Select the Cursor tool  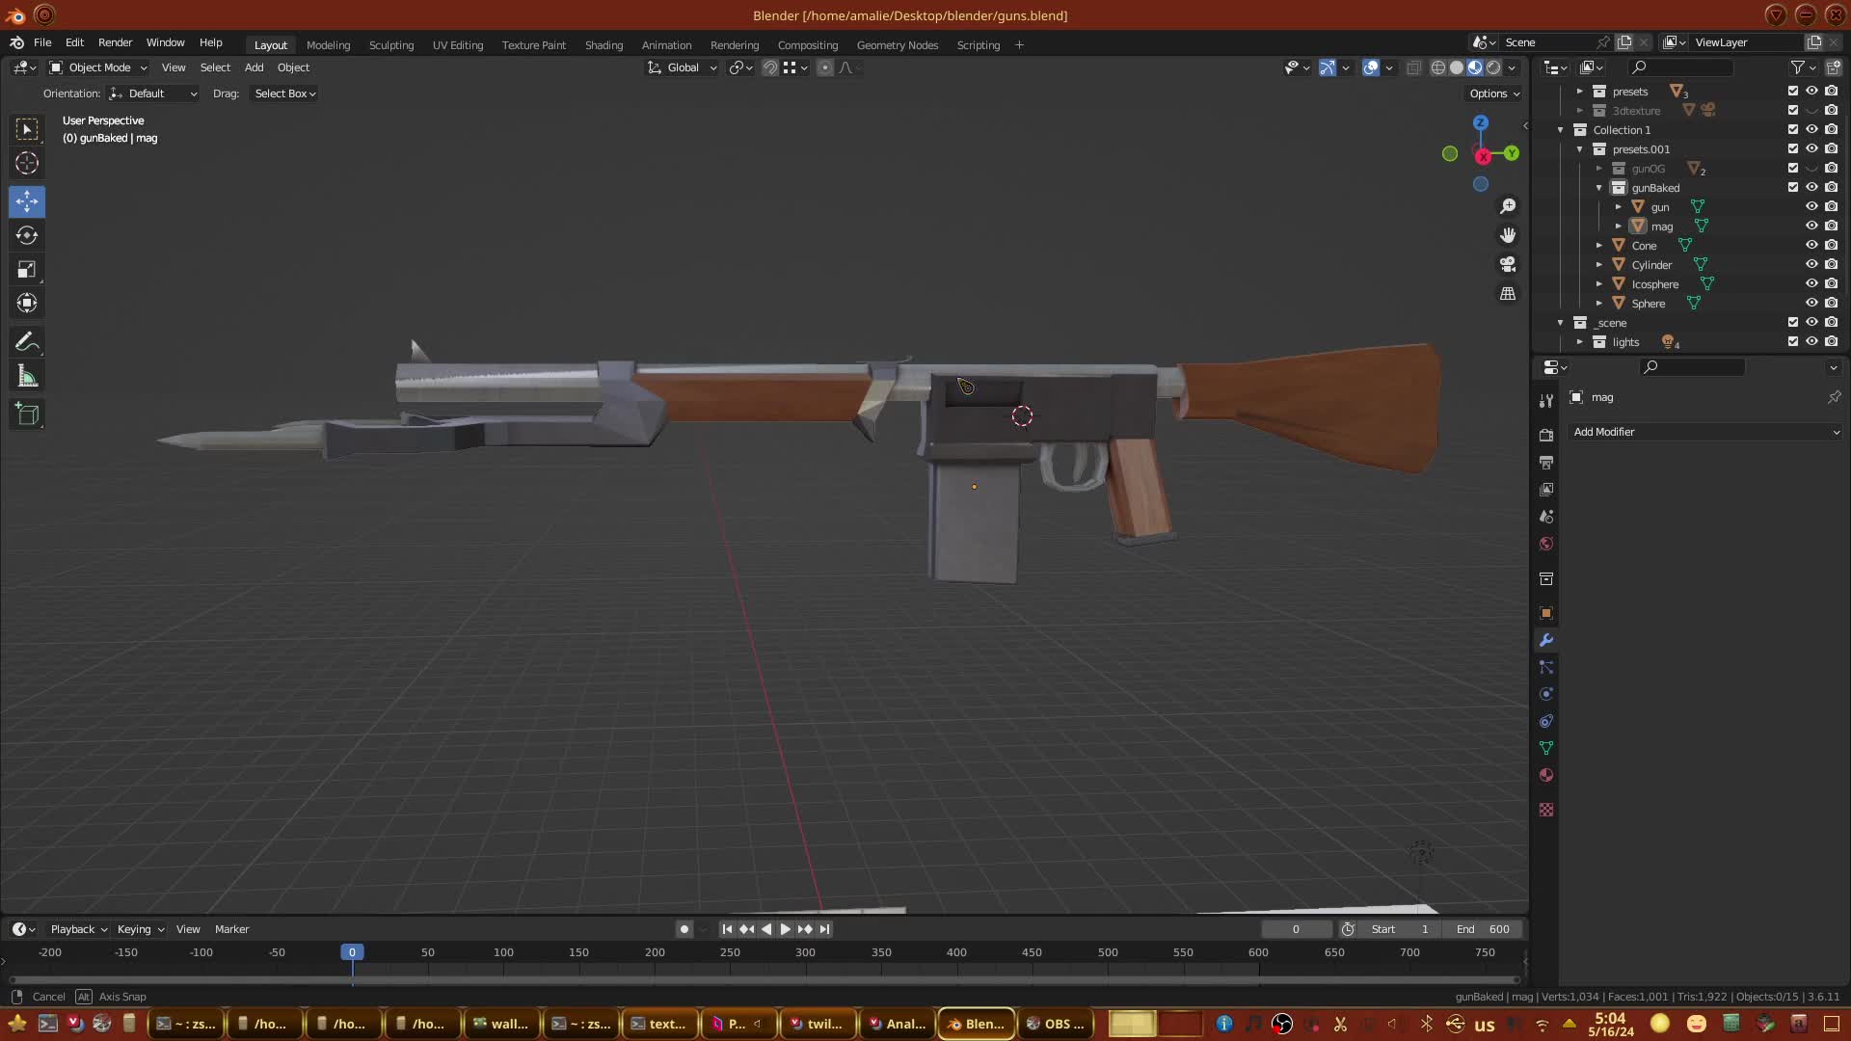pyautogui.click(x=27, y=164)
